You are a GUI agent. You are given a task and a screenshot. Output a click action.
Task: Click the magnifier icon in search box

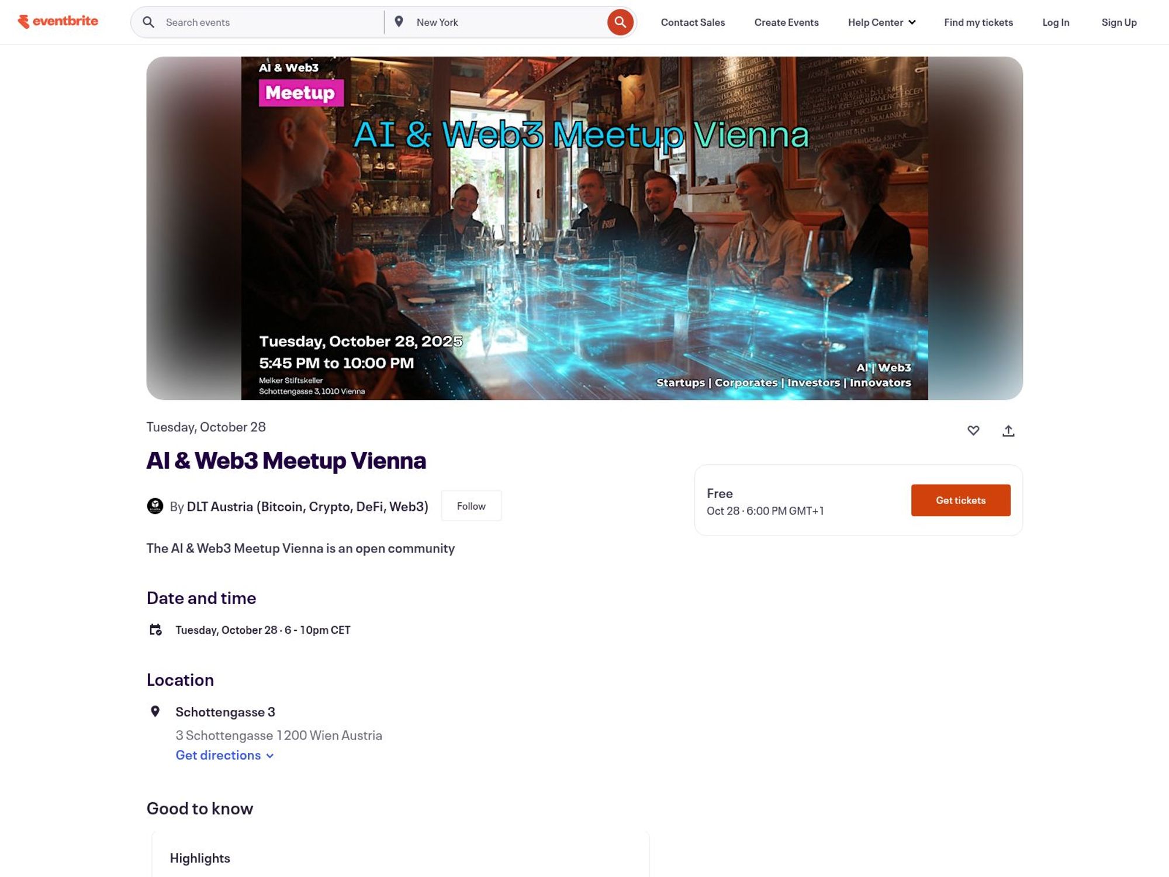148,22
